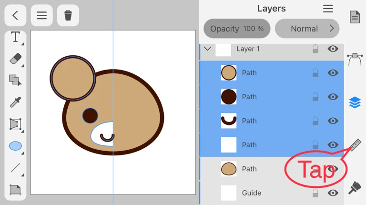Toggle visibility of Layer 1
Image resolution: width=366 pixels, height=205 pixels.
coord(333,49)
